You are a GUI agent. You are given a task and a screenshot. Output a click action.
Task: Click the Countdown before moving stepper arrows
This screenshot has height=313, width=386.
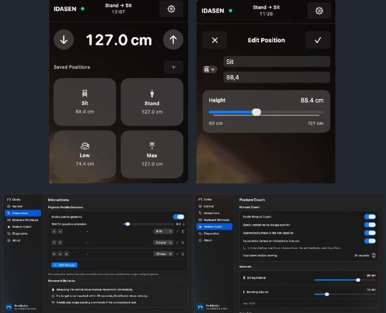(373, 256)
